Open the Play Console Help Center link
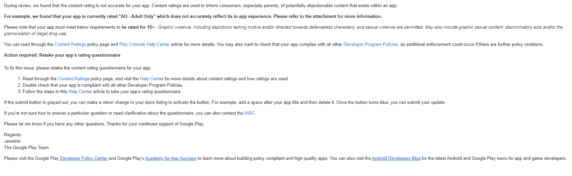This screenshot has width=572, height=176. click(x=144, y=44)
